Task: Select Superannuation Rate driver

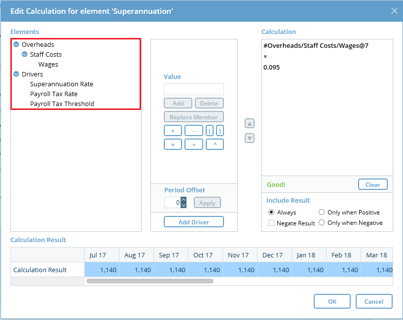Action: pos(61,84)
